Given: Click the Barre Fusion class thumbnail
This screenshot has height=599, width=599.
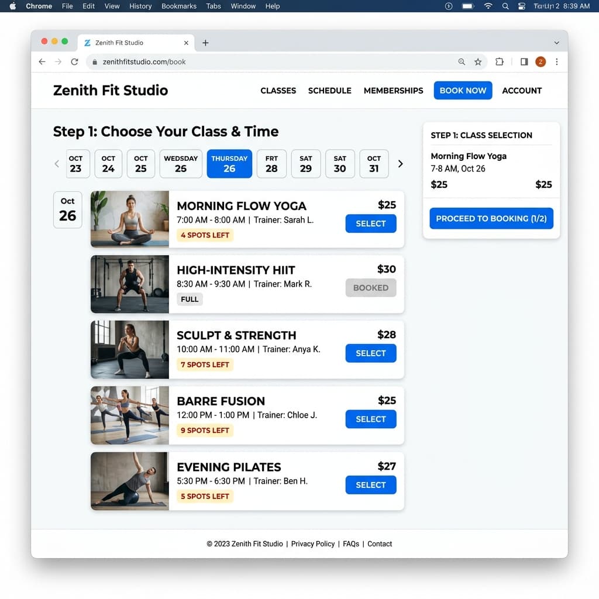Looking at the screenshot, I should click(x=129, y=415).
